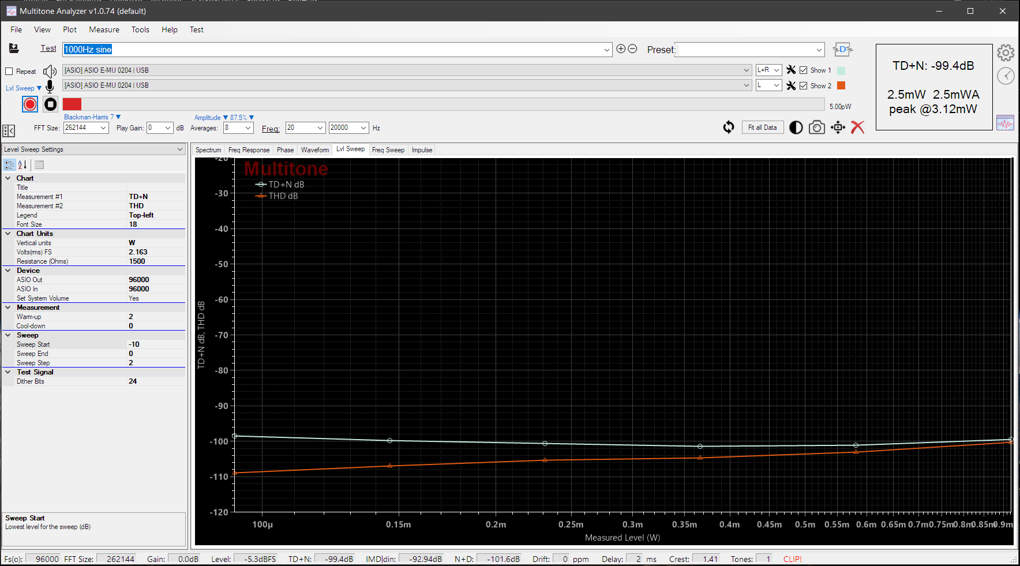Clear data with the red X icon
This screenshot has width=1020, height=566.
point(858,128)
